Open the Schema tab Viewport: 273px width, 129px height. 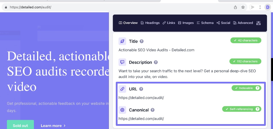point(205,23)
